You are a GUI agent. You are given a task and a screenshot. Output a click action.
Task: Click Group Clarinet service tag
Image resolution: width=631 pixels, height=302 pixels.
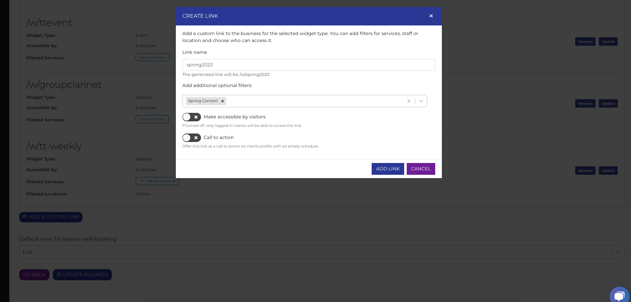(x=152, y=119)
